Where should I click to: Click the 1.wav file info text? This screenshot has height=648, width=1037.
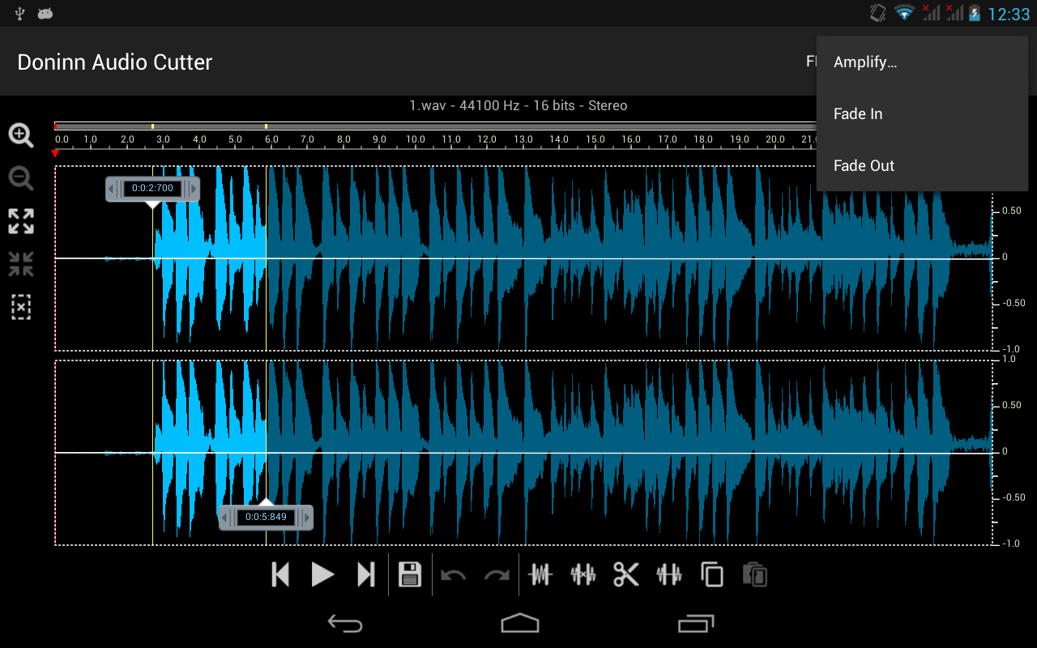point(518,106)
